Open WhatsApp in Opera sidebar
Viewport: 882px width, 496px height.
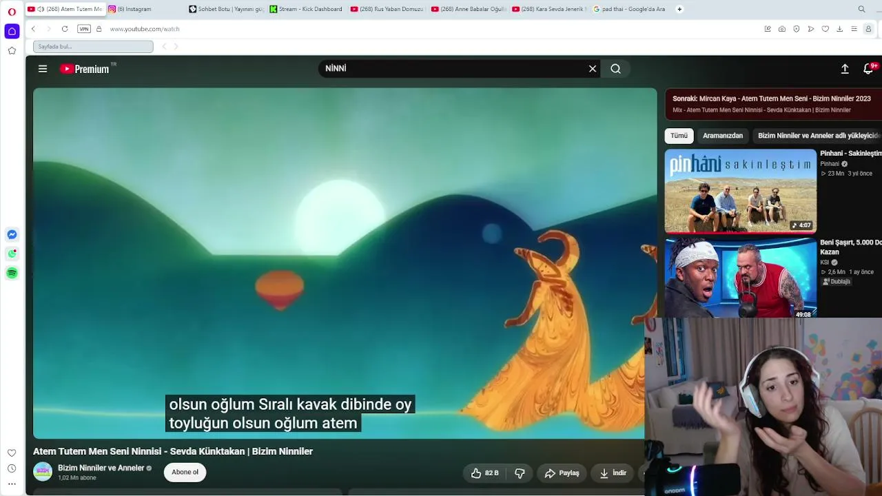pyautogui.click(x=12, y=254)
